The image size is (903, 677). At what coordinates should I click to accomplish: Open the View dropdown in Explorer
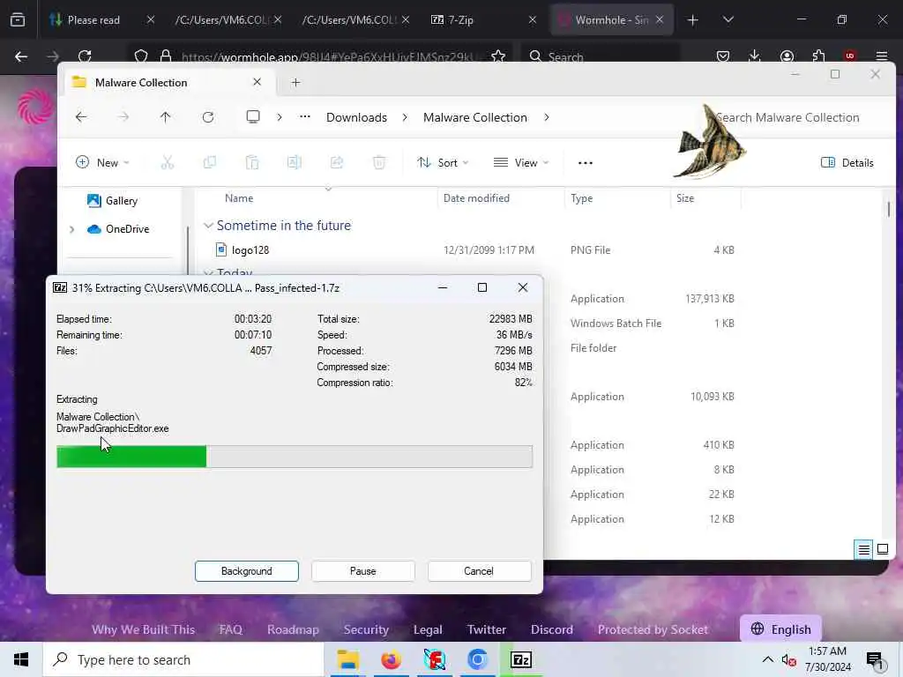pos(520,163)
